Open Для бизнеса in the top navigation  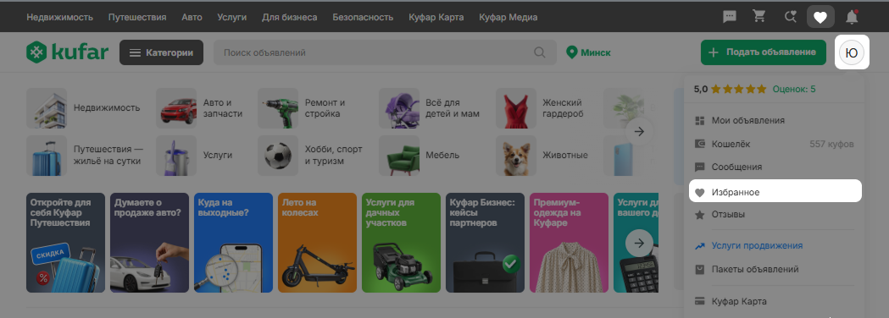(290, 17)
